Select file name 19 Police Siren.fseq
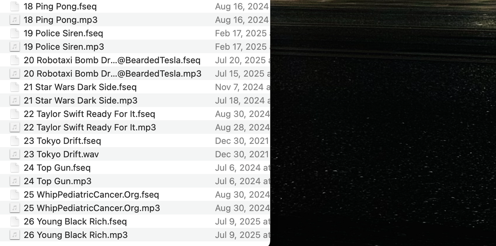This screenshot has height=246, width=496. click(x=64, y=33)
